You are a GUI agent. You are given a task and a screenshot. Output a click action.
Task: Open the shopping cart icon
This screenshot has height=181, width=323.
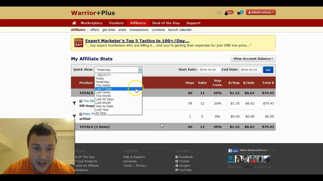pyautogui.click(x=239, y=13)
